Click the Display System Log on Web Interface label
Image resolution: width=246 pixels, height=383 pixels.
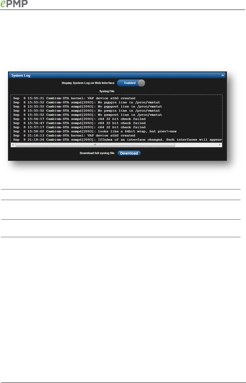click(x=88, y=83)
